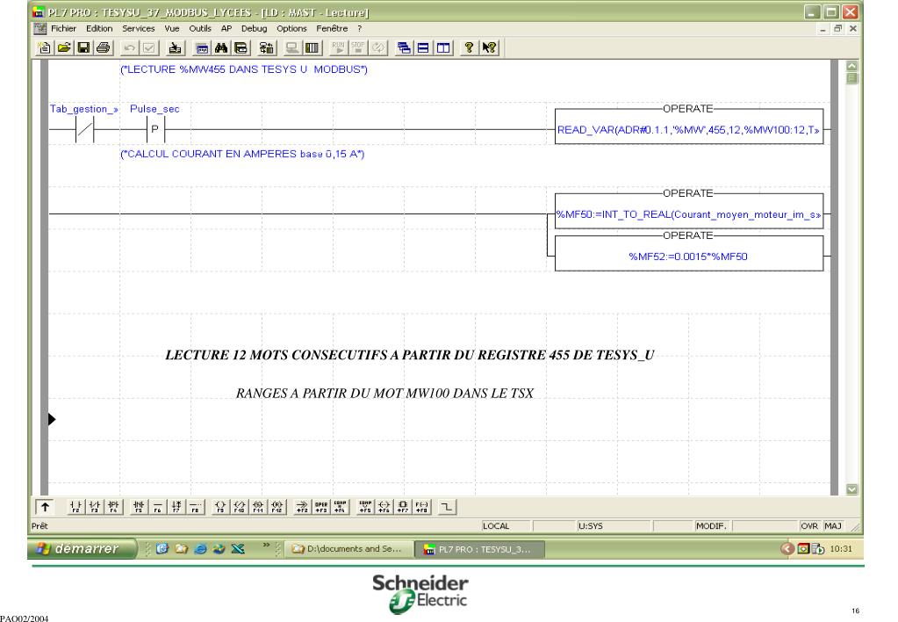Click the What's This help pointer icon
Viewport: 898px width, 622px height.
[x=489, y=48]
